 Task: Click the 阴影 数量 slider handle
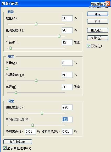[x=36, y=24]
